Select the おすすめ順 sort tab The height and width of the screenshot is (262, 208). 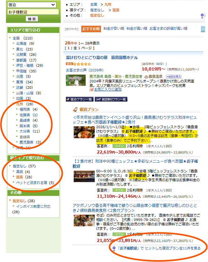pyautogui.click(x=91, y=29)
